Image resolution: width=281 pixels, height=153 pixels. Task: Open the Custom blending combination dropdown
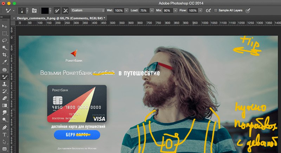(x=87, y=11)
